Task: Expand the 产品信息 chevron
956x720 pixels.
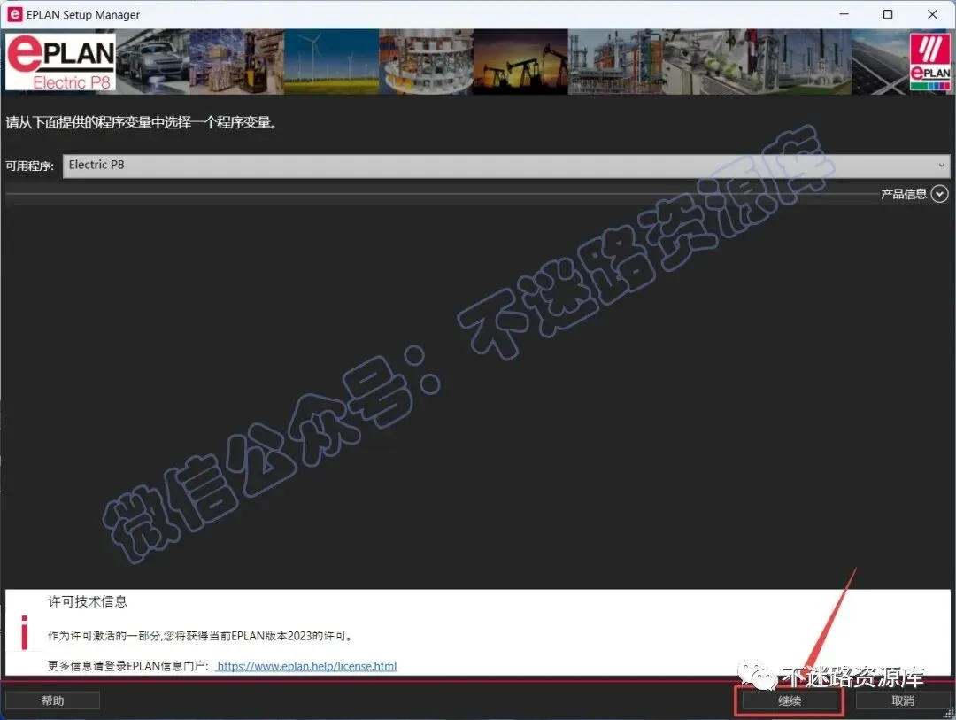Action: pyautogui.click(x=939, y=194)
